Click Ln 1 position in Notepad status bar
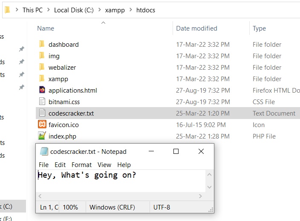This screenshot has width=300, height=221. point(49,207)
